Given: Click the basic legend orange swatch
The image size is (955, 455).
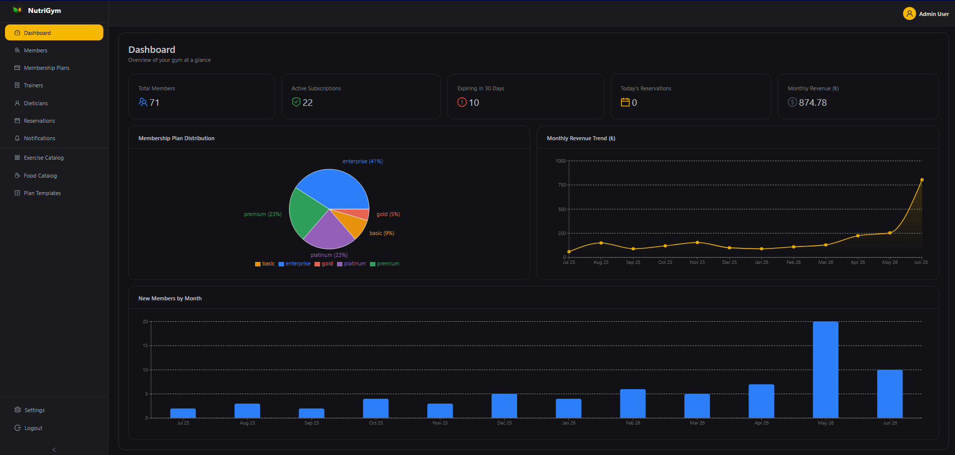Looking at the screenshot, I should coord(258,264).
